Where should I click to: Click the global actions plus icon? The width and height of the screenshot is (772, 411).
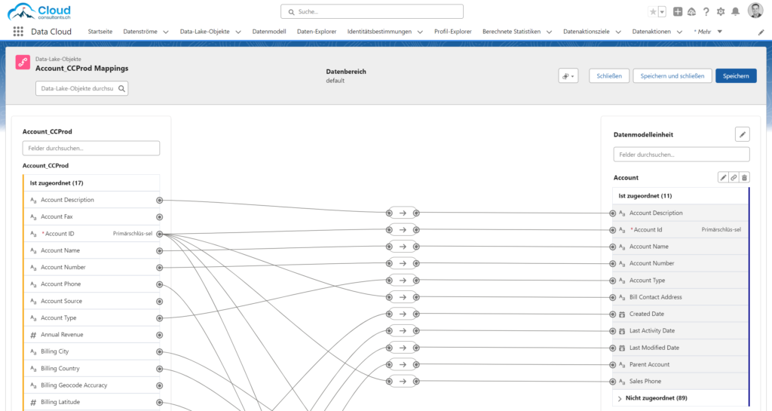coord(678,11)
